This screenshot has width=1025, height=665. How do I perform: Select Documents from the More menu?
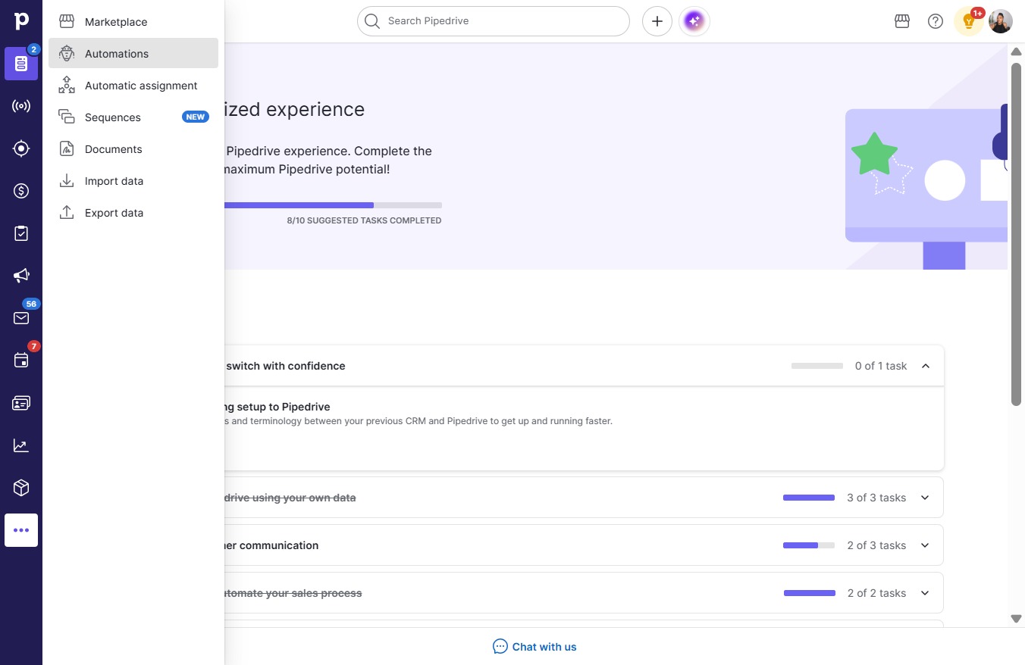tap(133, 149)
